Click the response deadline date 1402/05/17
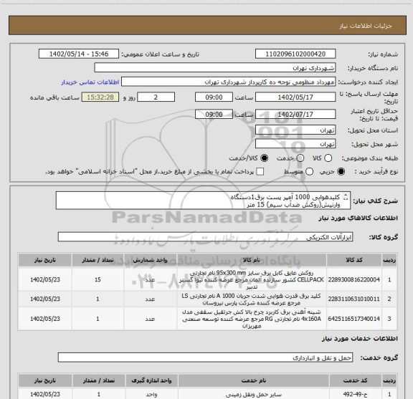413x399 pixels. point(295,97)
